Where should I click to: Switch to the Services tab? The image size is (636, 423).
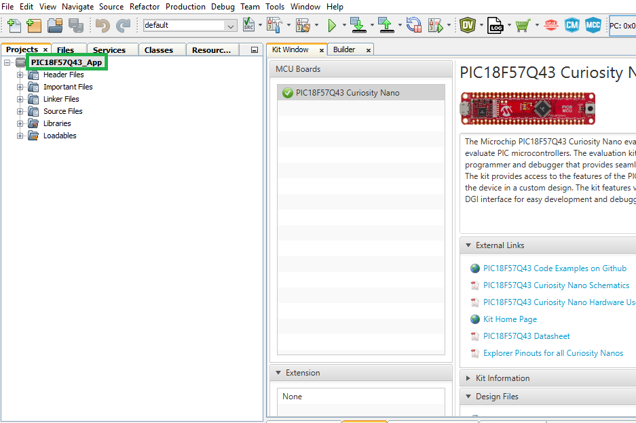109,50
